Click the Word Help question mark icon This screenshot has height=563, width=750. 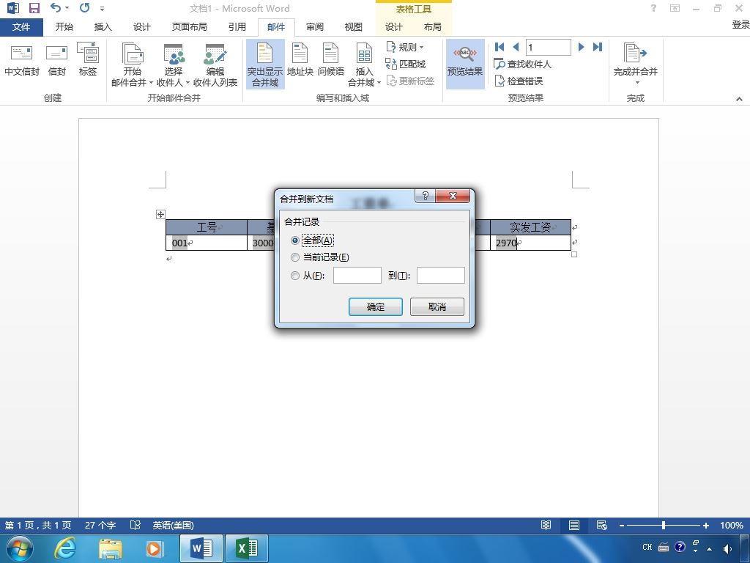653,8
